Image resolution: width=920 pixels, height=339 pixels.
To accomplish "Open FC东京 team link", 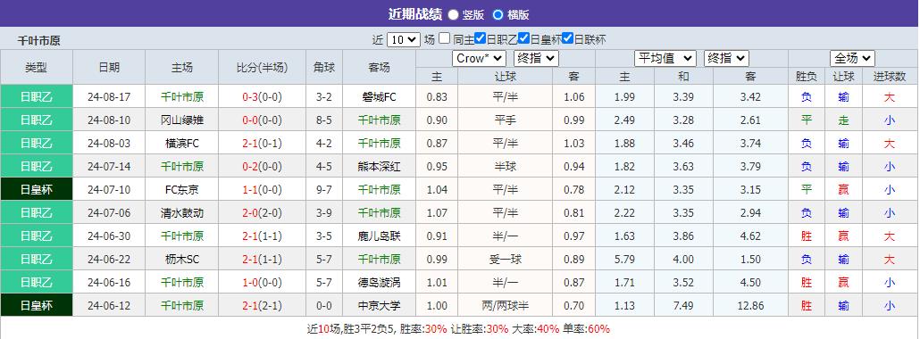I will (x=182, y=189).
